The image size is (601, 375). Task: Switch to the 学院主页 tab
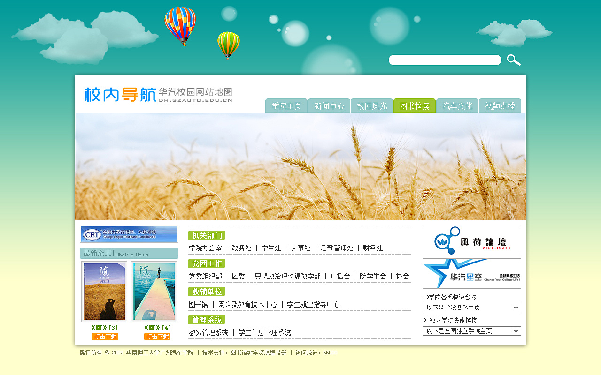click(286, 106)
